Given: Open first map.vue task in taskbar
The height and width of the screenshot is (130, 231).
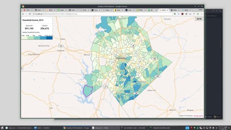Looking at the screenshot, I should point(19,128).
